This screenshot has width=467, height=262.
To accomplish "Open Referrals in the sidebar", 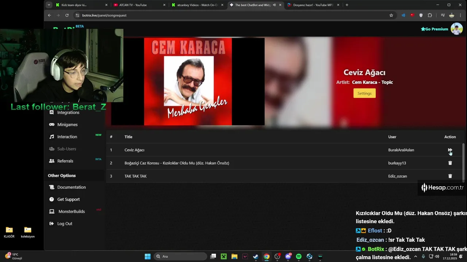I will (65, 161).
